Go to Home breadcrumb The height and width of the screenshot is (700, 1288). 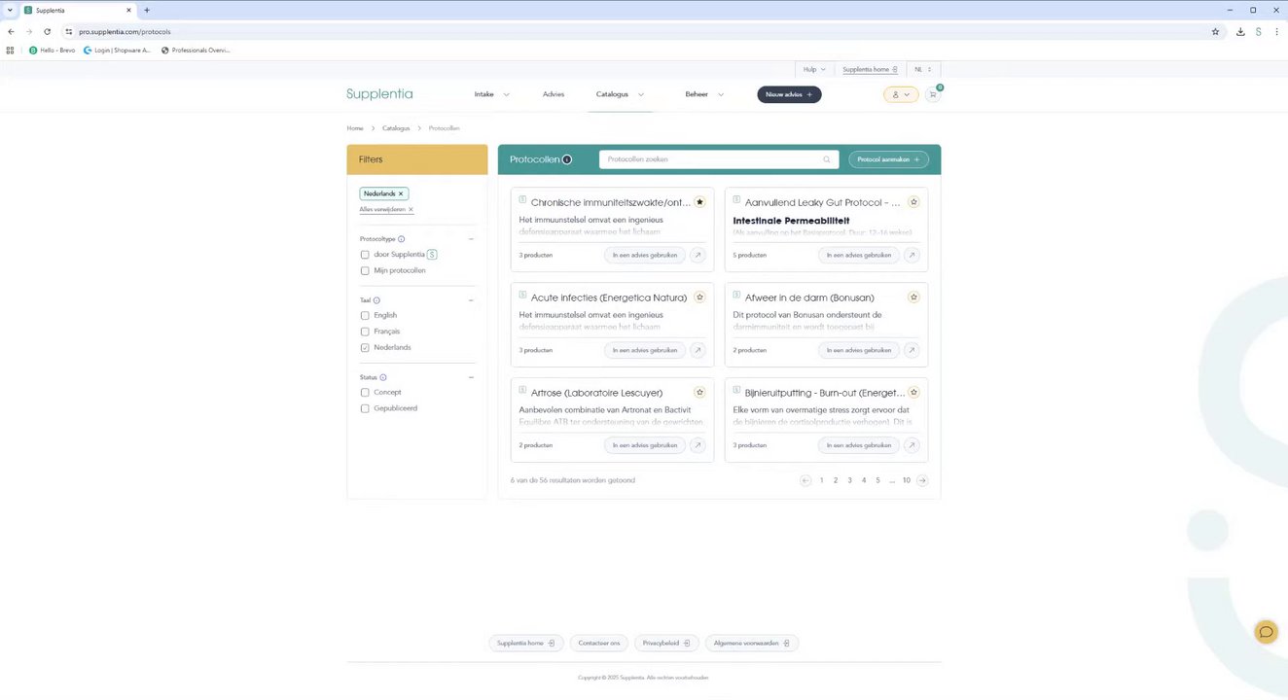355,128
